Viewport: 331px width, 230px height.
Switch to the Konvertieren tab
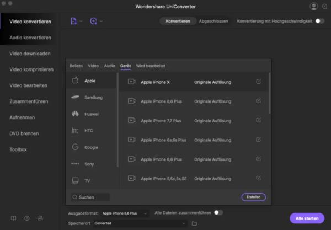[178, 21]
